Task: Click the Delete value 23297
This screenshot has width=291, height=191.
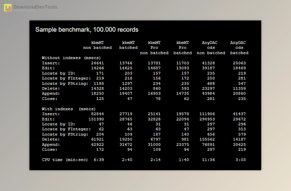Action: [208, 89]
